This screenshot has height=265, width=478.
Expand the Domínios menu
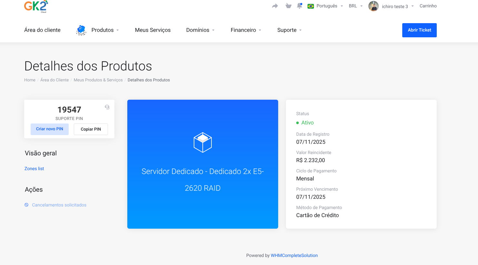(200, 30)
